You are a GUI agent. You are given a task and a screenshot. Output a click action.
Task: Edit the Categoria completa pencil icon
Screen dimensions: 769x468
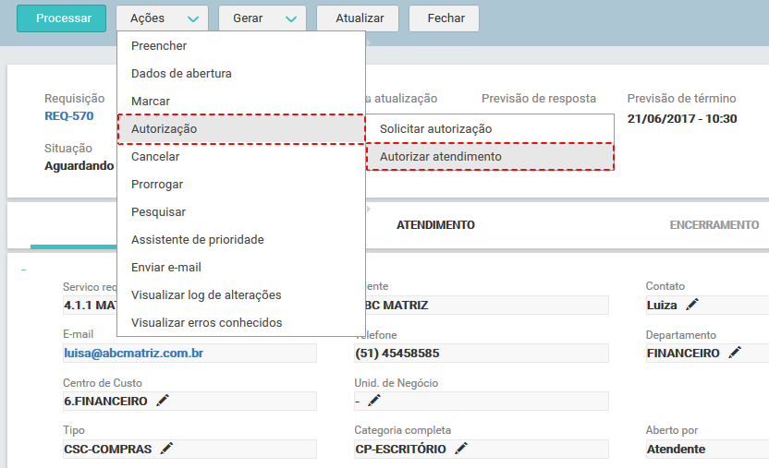point(461,448)
